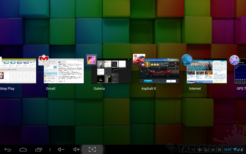Image resolution: width=246 pixels, height=154 pixels.
Task: Raise volume with speaker plus icon
Action: (x=77, y=149)
